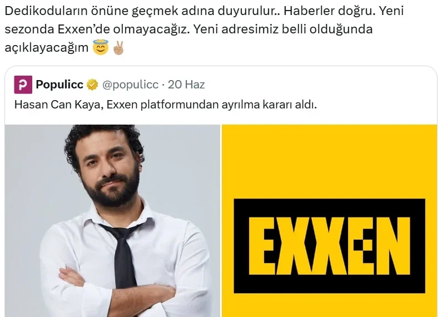The width and height of the screenshot is (447, 317).
Task: Click the black EXXEN wordmark logo
Action: click(329, 246)
